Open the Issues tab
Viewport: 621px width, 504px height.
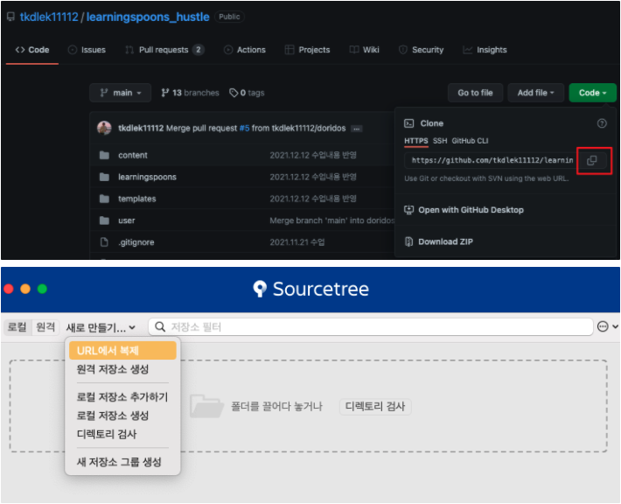click(x=87, y=50)
